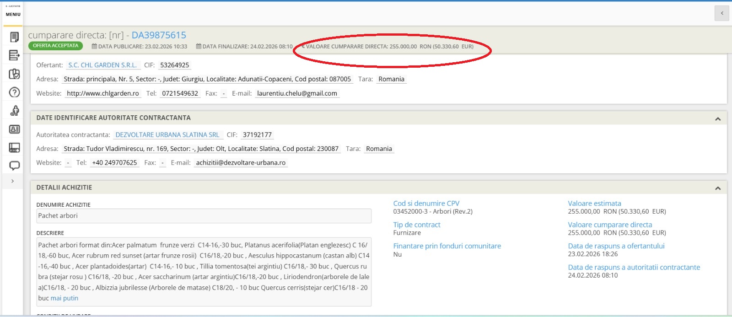
Task: Expand the left sidebar with arrow
Action: point(12,181)
